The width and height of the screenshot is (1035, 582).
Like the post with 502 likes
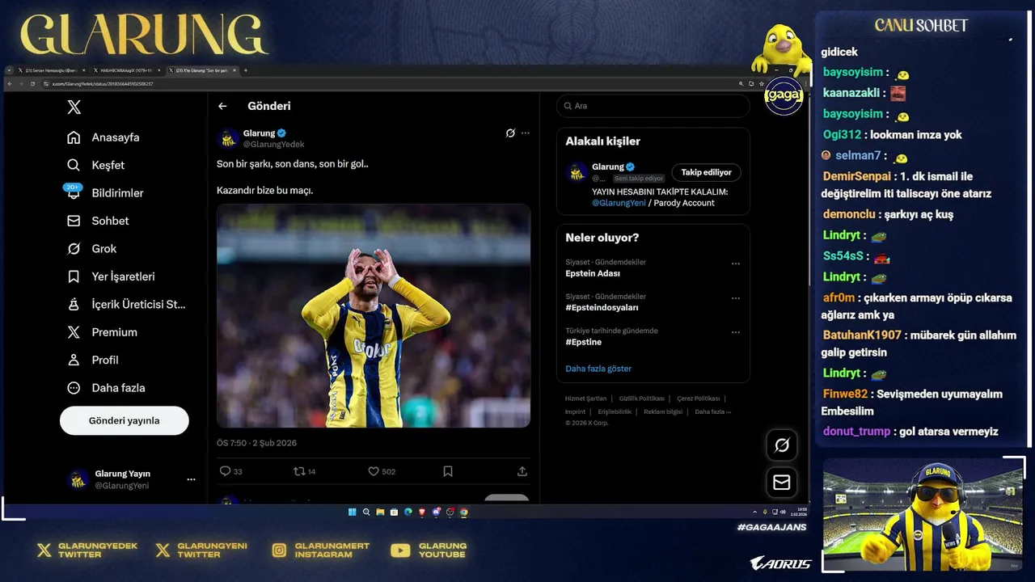[x=374, y=471]
